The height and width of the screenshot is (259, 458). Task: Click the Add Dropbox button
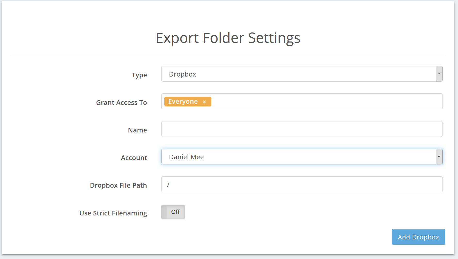pos(418,237)
